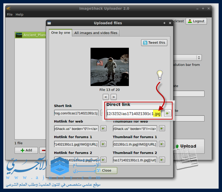Go to the next uploaded file
The width and height of the screenshot is (222, 192).
tap(114, 97)
